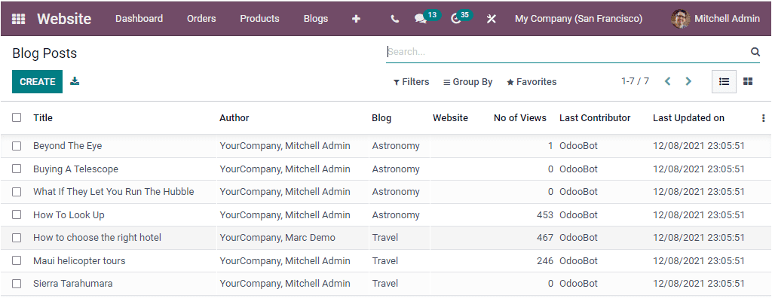Screen dimensions: 772x298
Task: Sort by the Title column header
Action: coord(43,118)
